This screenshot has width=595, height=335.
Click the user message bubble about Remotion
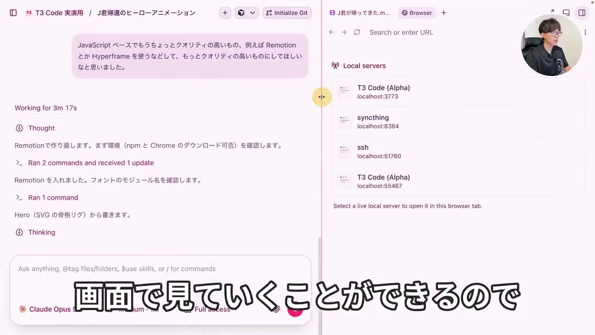[x=190, y=56]
